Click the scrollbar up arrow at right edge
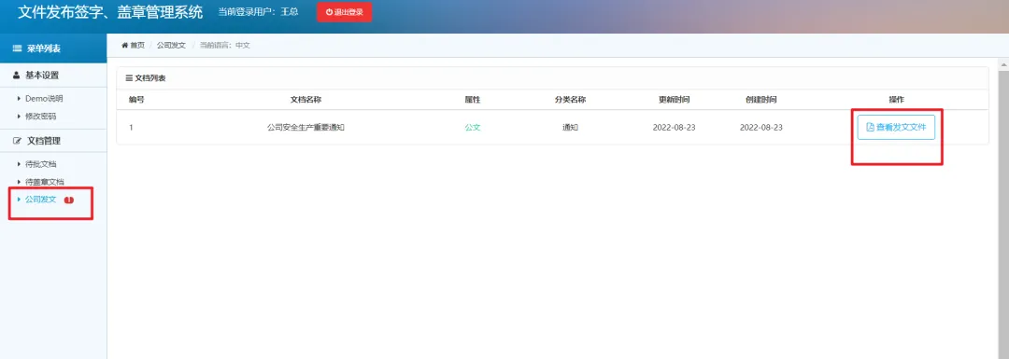Viewport: 1009px width, 359px height. point(1003,65)
